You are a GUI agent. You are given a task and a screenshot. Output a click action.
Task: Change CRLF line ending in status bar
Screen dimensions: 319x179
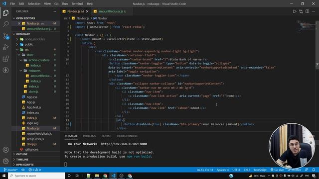(x=247, y=170)
